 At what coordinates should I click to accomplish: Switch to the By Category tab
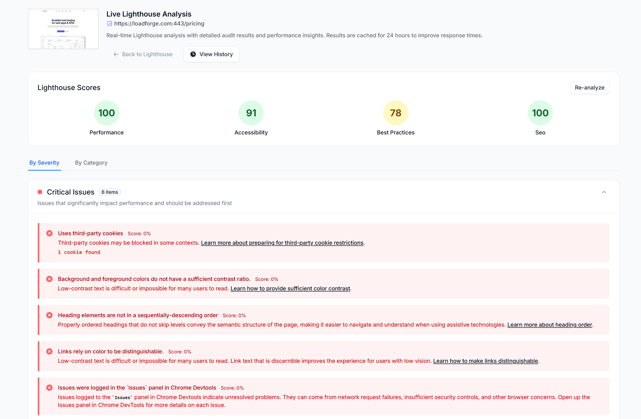point(91,163)
